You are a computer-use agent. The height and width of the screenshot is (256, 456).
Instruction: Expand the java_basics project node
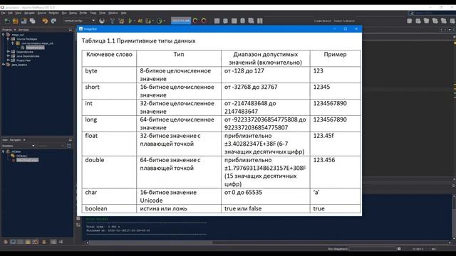point(3,65)
